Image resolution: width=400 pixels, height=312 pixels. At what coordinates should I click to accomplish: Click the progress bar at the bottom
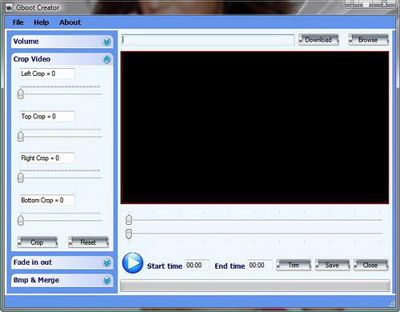click(255, 286)
